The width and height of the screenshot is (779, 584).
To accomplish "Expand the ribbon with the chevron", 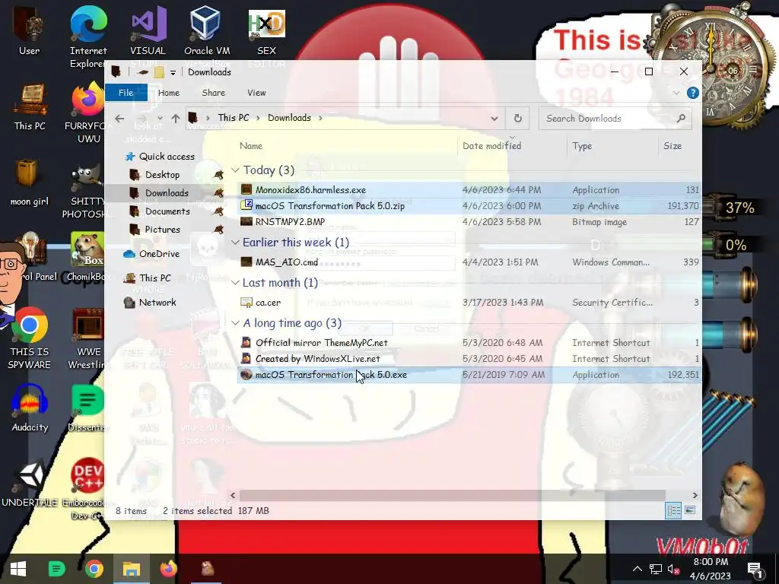I will pyautogui.click(x=676, y=93).
